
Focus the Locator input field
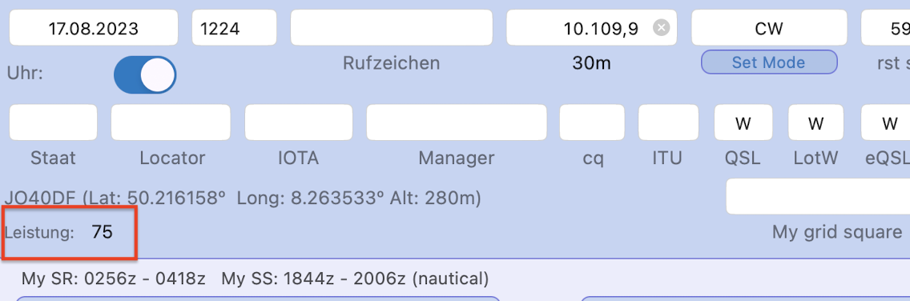[x=171, y=122]
